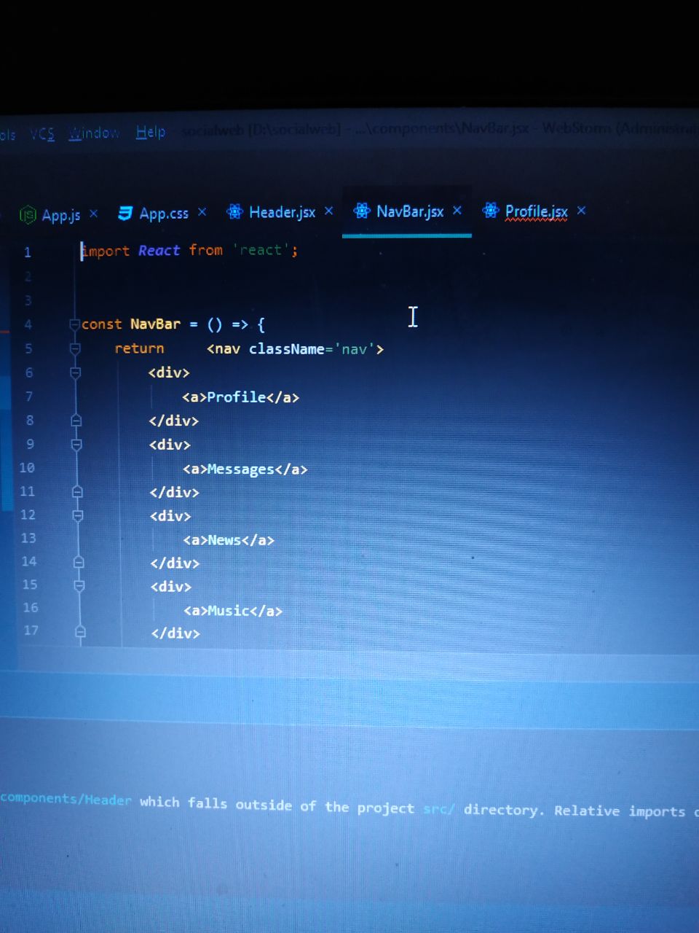Click the React icon on Header.jsx tab
The image size is (699, 933).
click(x=234, y=212)
